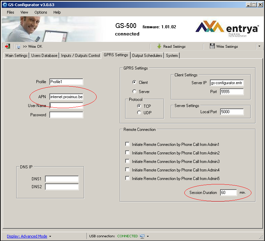265x241 pixels.
Task: Click the green Read Settings arrow icon
Action: tap(159, 46)
